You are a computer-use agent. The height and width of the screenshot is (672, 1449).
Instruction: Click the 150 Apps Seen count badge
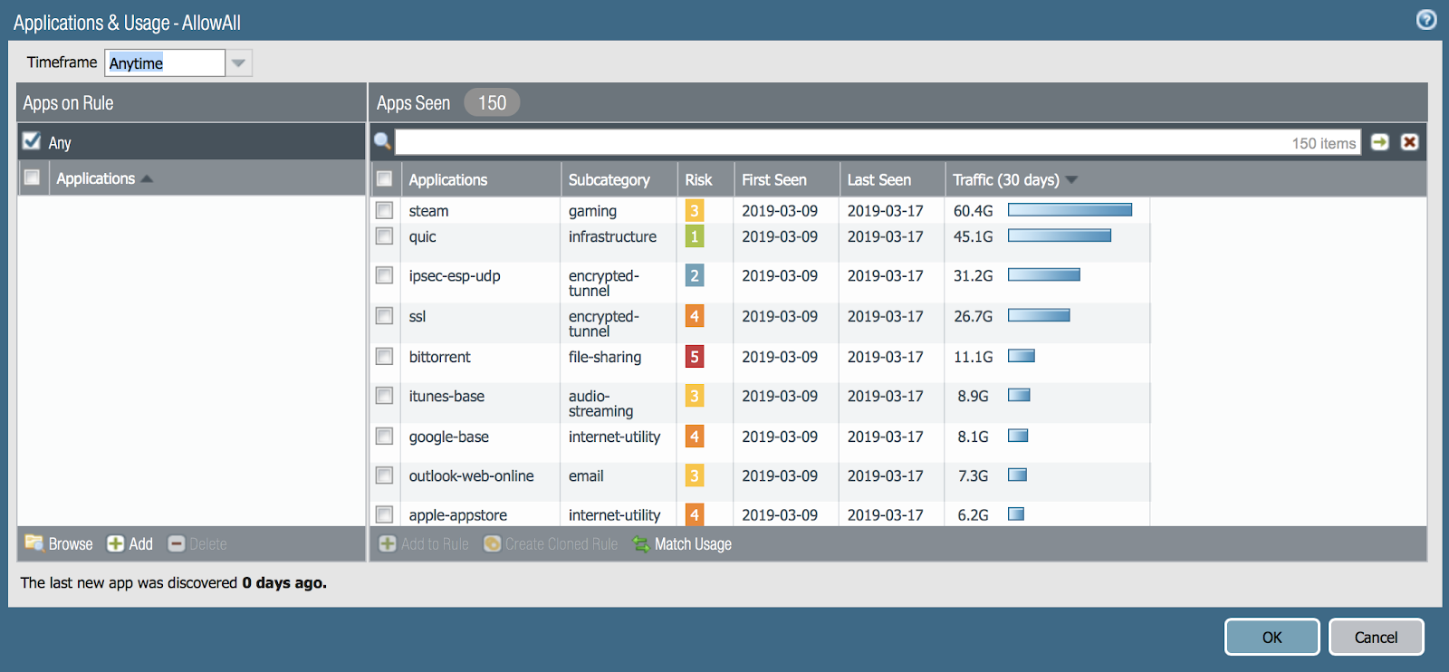(x=492, y=102)
